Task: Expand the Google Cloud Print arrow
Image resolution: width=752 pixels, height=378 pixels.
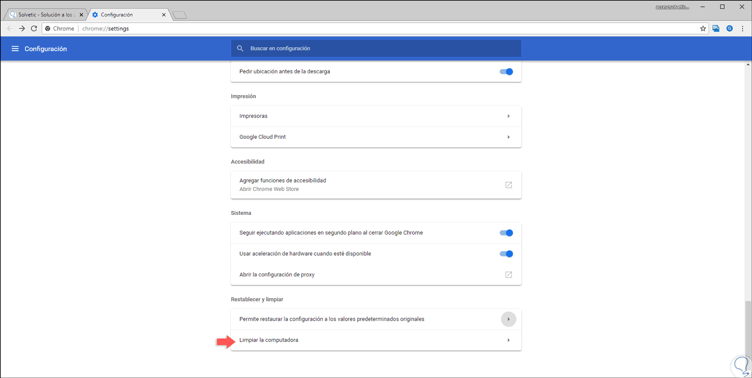Action: [509, 137]
